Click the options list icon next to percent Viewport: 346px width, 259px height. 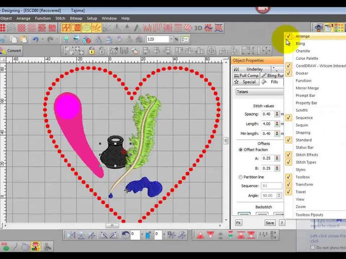coord(185,39)
